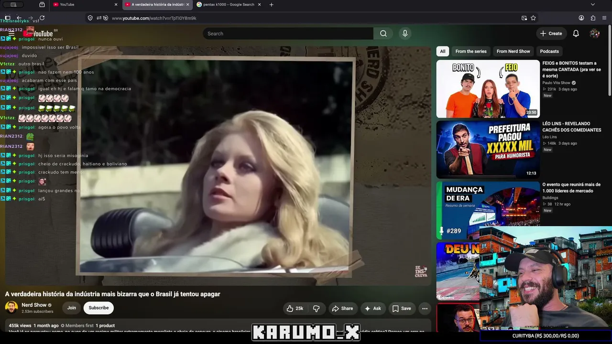Open a new browser tab
612x344 pixels.
(x=272, y=5)
